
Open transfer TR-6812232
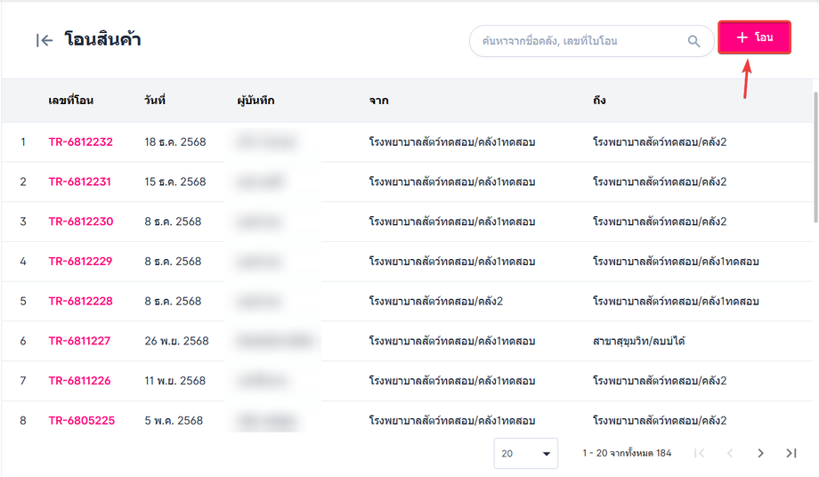pyautogui.click(x=80, y=142)
